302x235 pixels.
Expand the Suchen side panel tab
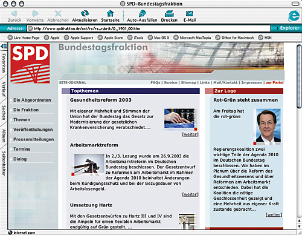click(4, 113)
